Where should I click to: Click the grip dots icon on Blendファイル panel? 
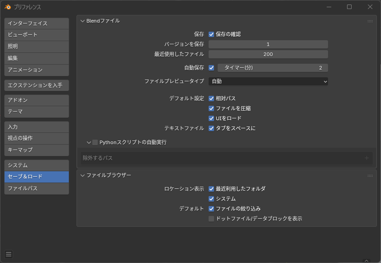[x=370, y=21]
